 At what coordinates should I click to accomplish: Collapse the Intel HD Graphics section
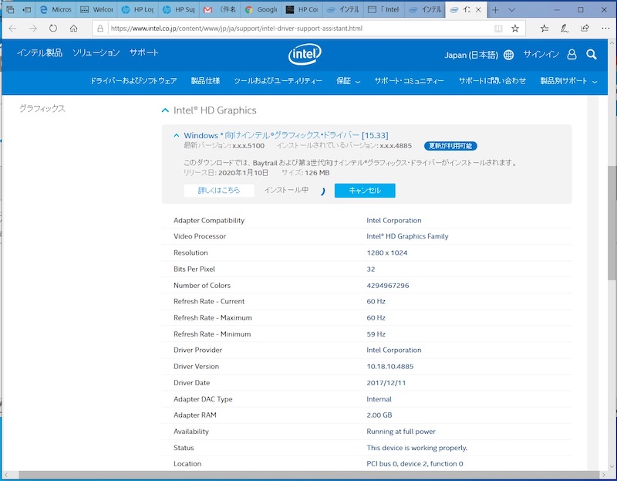[x=165, y=110]
